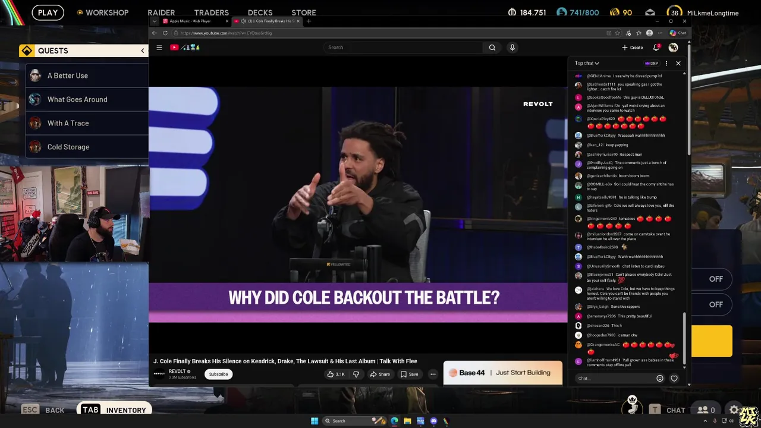The height and width of the screenshot is (428, 761).
Task: Save the video to a playlist
Action: point(409,374)
